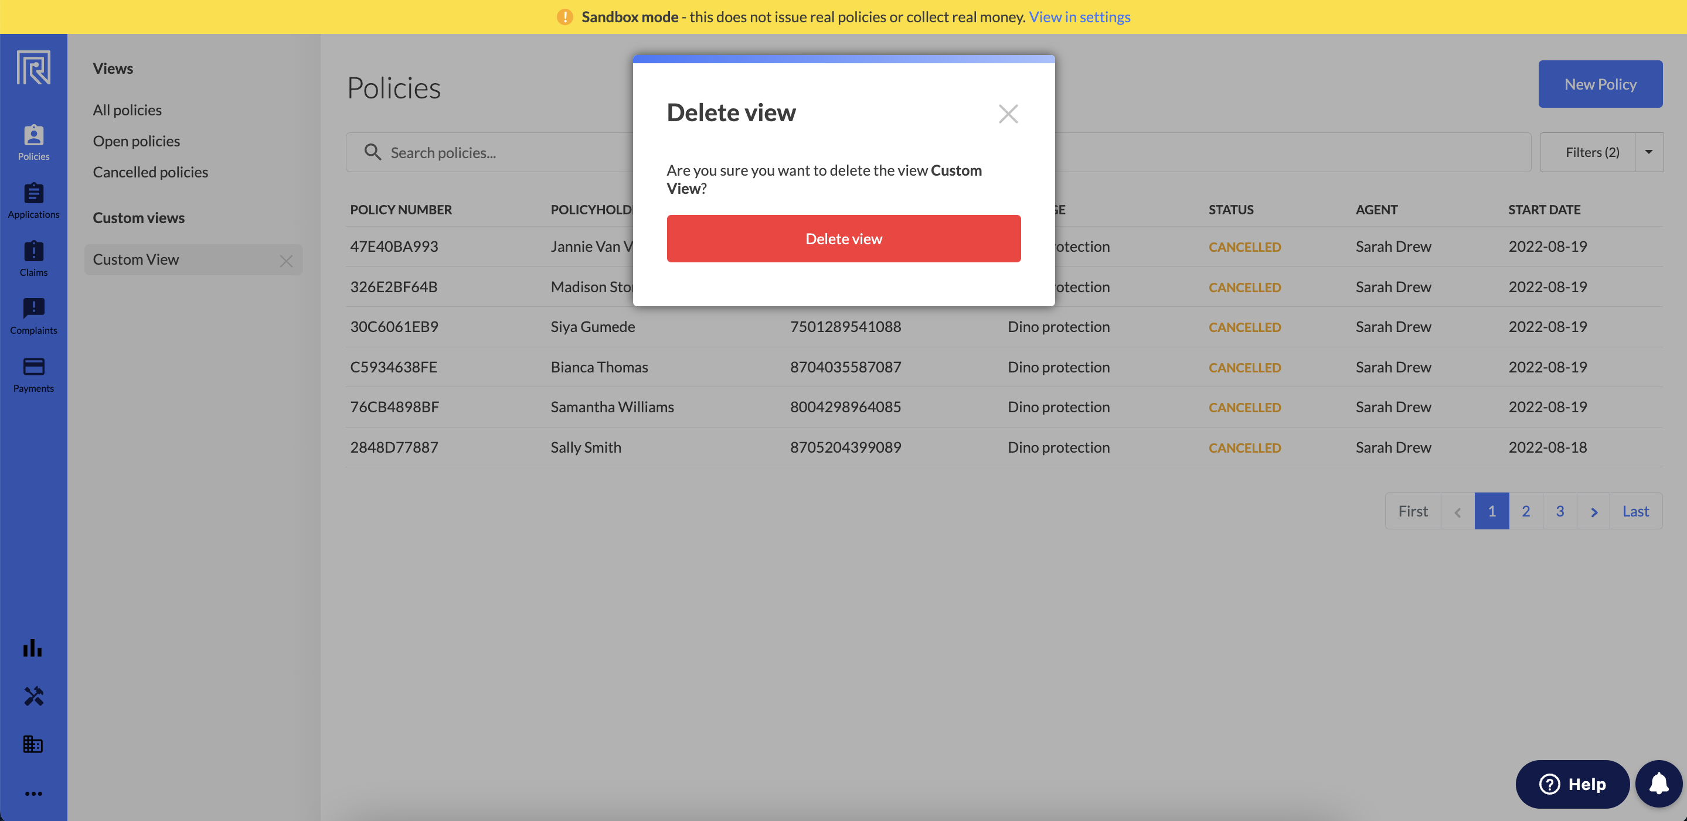The width and height of the screenshot is (1687, 821).
Task: Open policy 2848D77887
Action: 393,447
